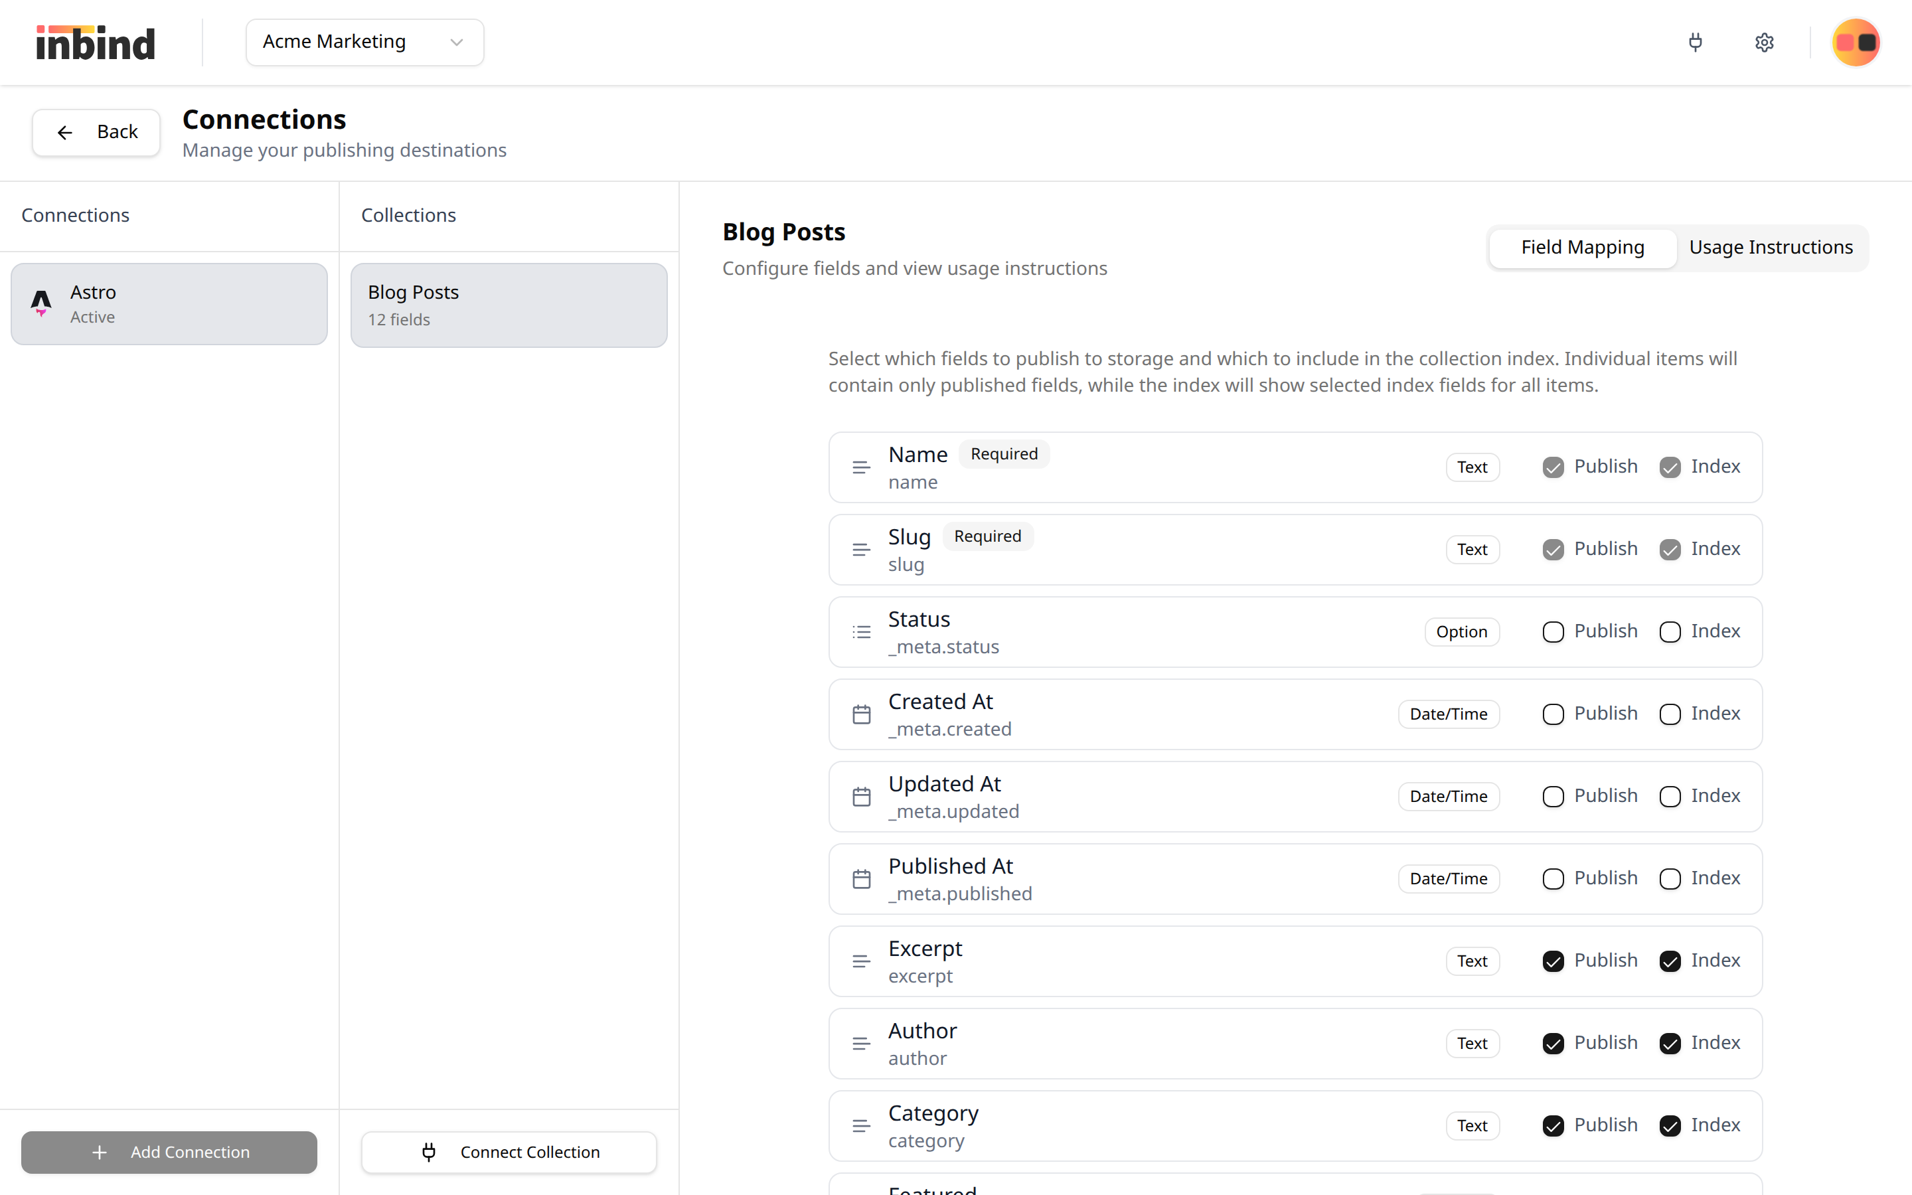Open settings via the gear icon
Image resolution: width=1912 pixels, height=1195 pixels.
(x=1764, y=42)
